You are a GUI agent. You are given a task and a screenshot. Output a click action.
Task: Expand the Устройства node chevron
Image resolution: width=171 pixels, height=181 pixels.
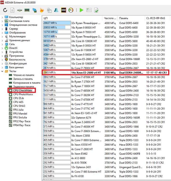[2, 52]
